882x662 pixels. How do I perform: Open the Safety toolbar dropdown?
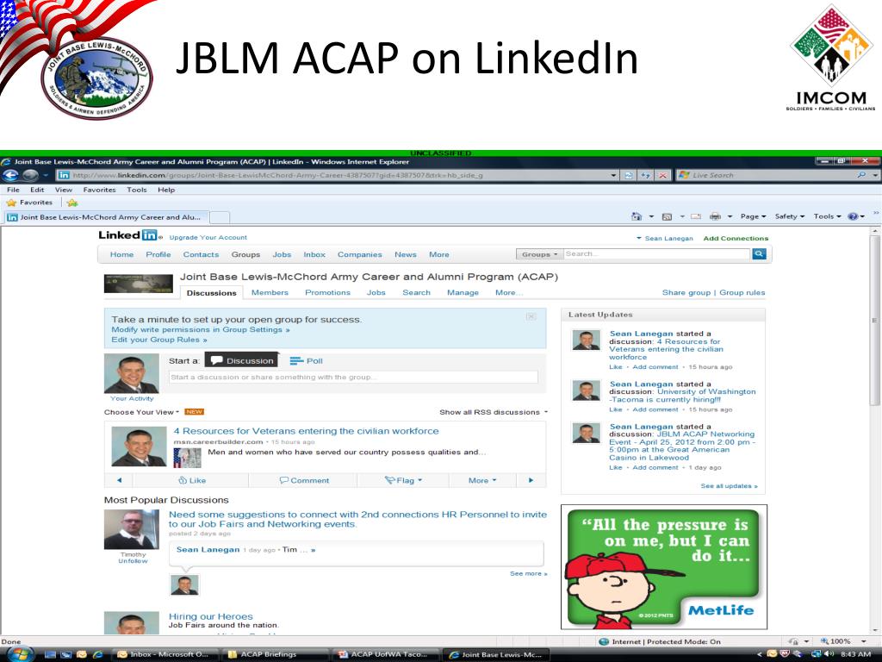pyautogui.click(x=790, y=216)
